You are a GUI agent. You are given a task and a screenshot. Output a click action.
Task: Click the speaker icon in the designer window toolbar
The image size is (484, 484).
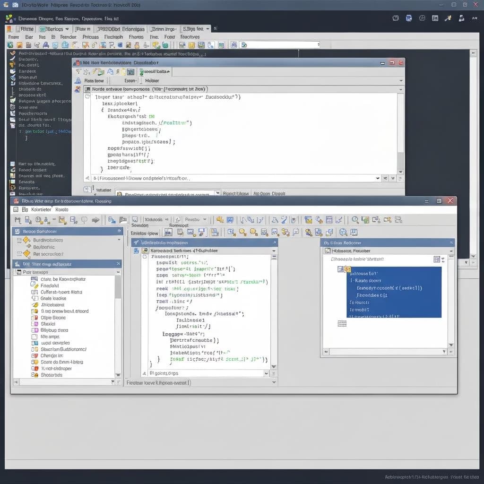point(219,219)
